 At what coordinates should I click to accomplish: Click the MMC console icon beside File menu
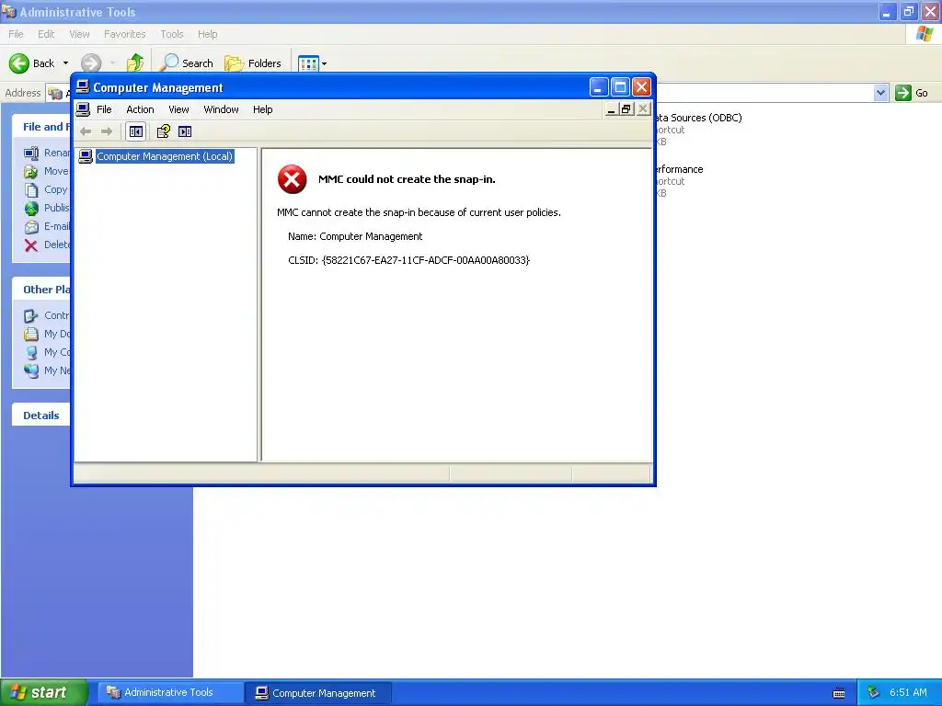83,109
